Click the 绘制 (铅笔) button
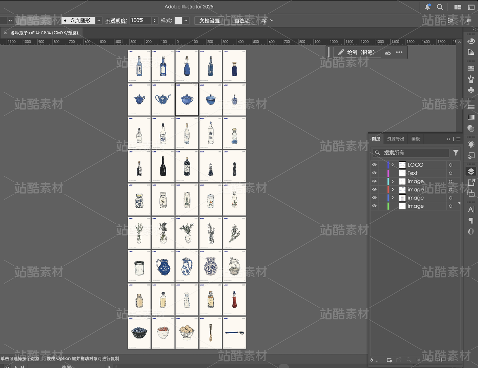This screenshot has width=478, height=368. pyautogui.click(x=357, y=52)
